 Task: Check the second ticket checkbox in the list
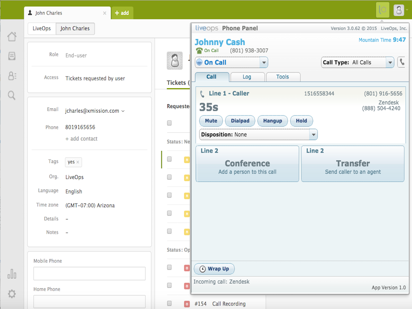[x=169, y=177]
